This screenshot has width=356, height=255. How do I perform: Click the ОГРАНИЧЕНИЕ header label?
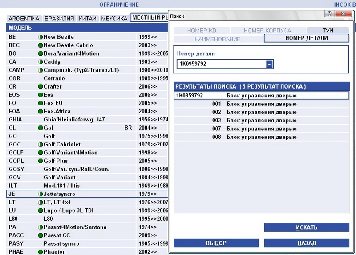[x=119, y=4]
